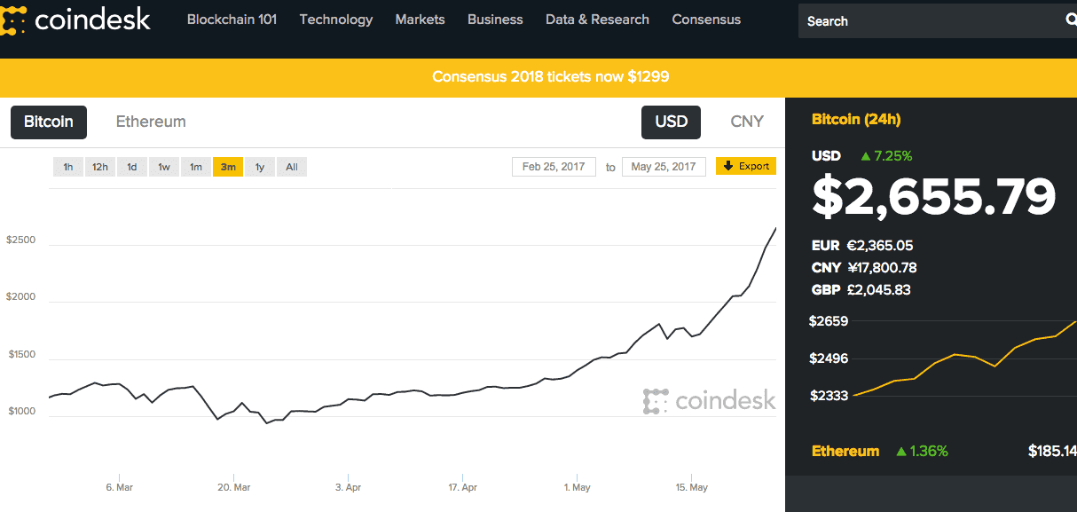The width and height of the screenshot is (1077, 512).
Task: Click the green Ethereum price-up arrow
Action: click(x=901, y=452)
